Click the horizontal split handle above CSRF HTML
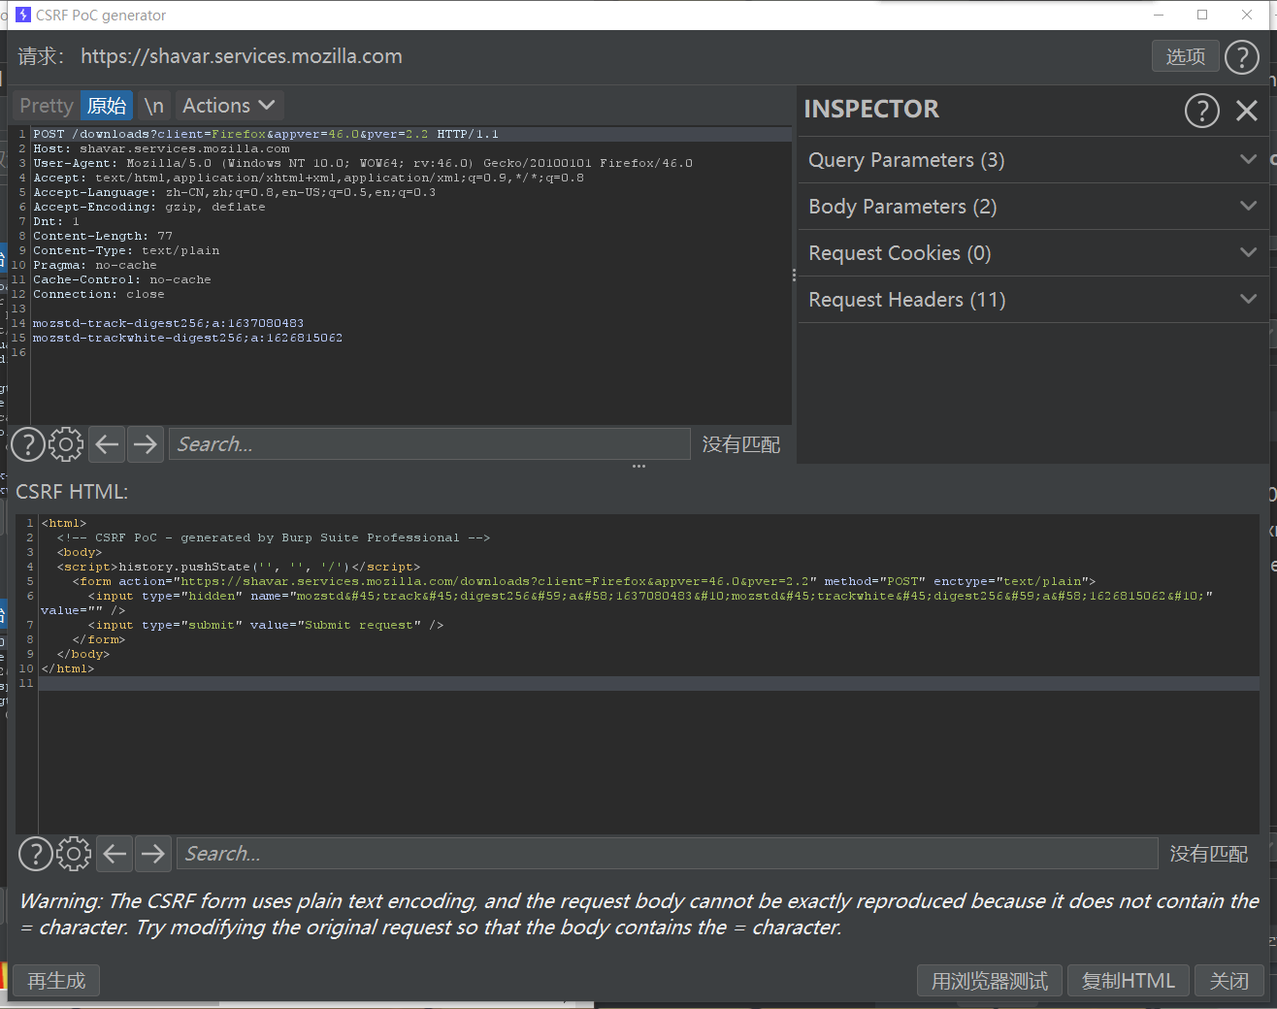This screenshot has height=1009, width=1277. (638, 467)
